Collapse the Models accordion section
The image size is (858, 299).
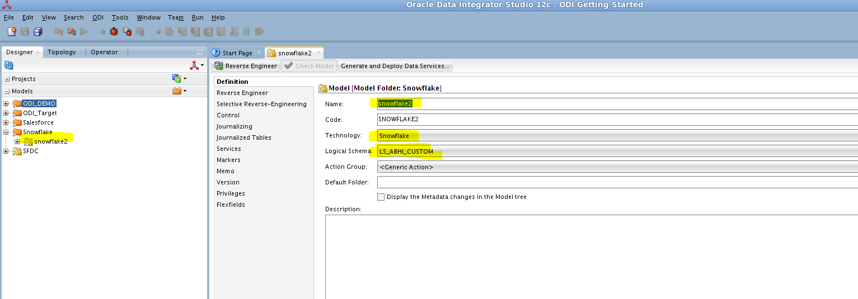pyautogui.click(x=7, y=91)
